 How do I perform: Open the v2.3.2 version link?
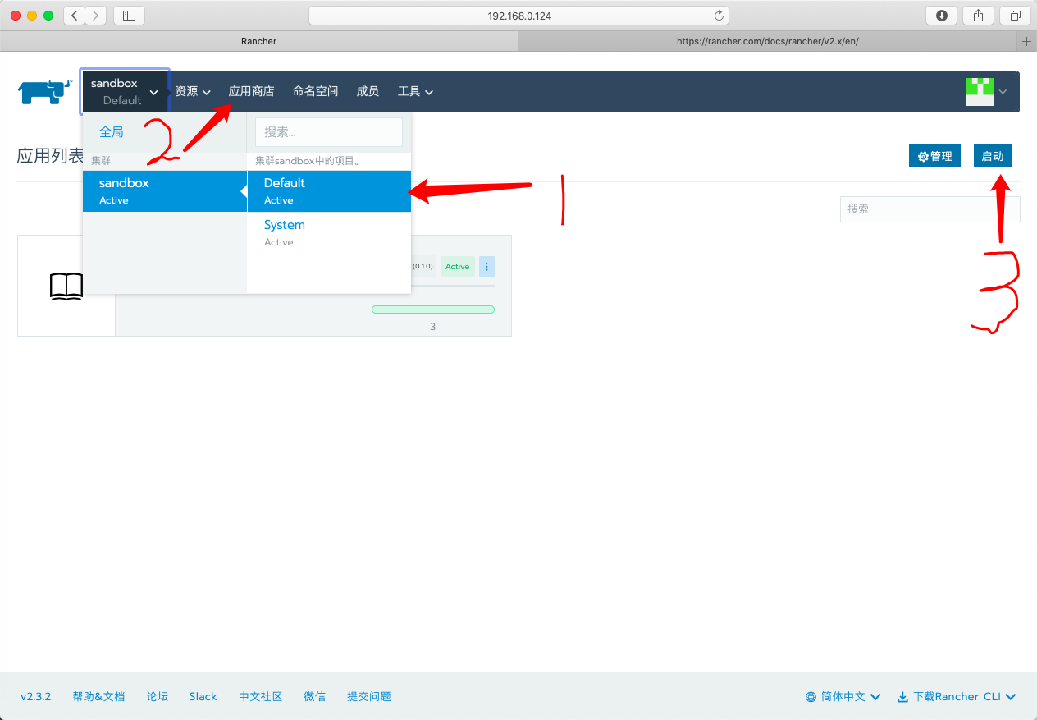(x=36, y=696)
